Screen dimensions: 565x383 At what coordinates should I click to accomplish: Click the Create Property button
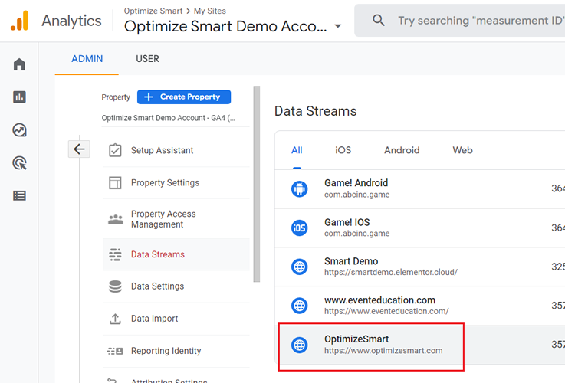pos(184,97)
